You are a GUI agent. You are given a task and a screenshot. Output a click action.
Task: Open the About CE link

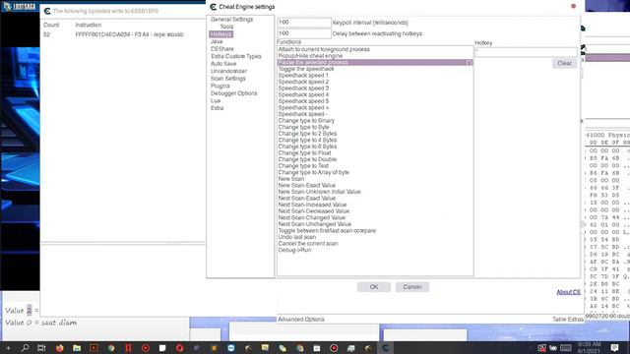pos(569,292)
